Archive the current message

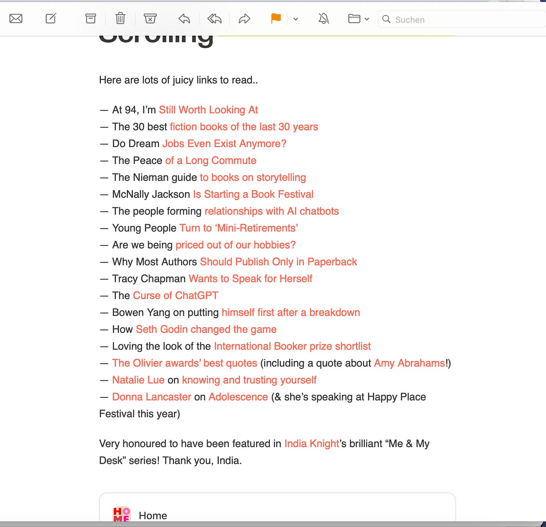click(90, 18)
